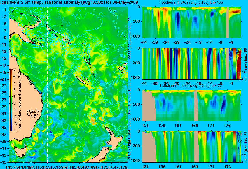
Task: Open the temperature section plot for lon=155
Action: pyautogui.click(x=191, y=22)
